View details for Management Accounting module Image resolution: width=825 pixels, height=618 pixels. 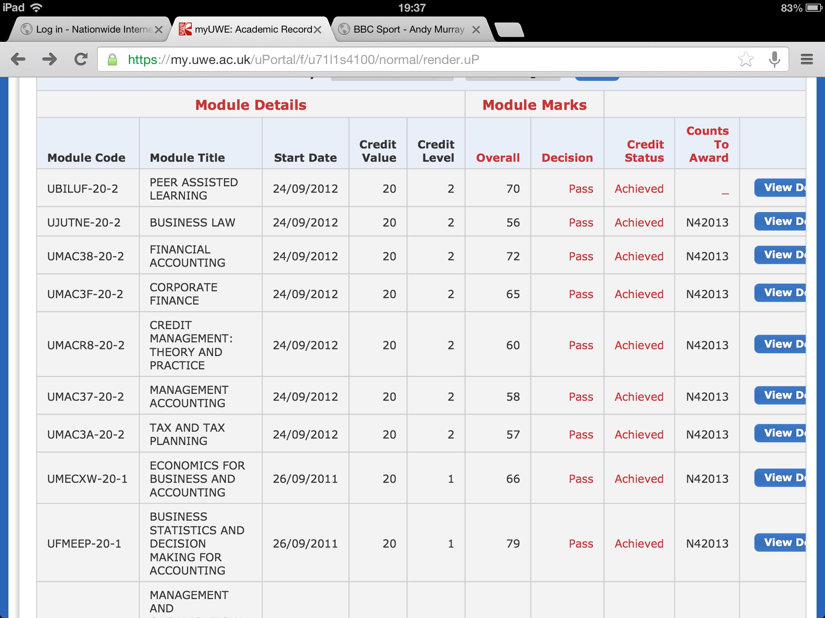coord(780,396)
